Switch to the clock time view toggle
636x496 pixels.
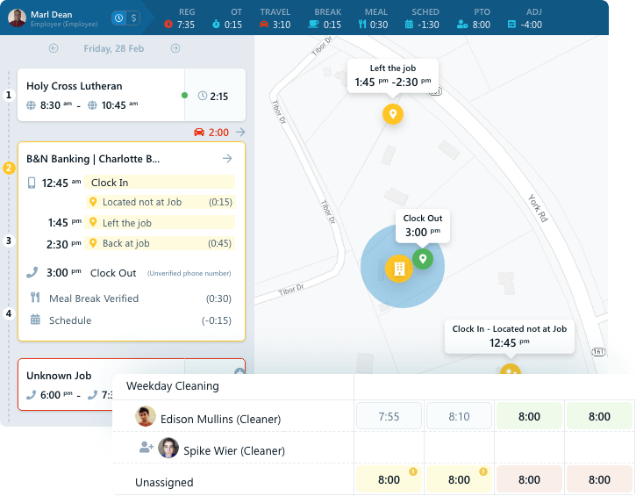119,18
